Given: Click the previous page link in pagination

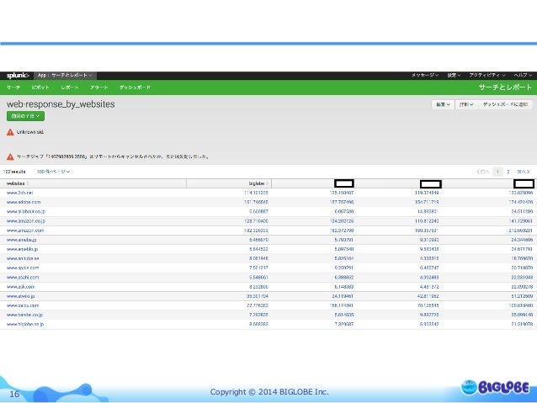Looking at the screenshot, I should (x=483, y=172).
